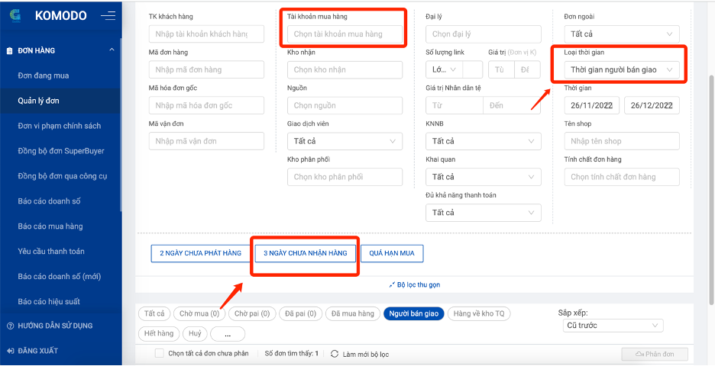Click the logout icon beside ĐĂNG XUẤT
The width and height of the screenshot is (715, 366).
(10, 351)
